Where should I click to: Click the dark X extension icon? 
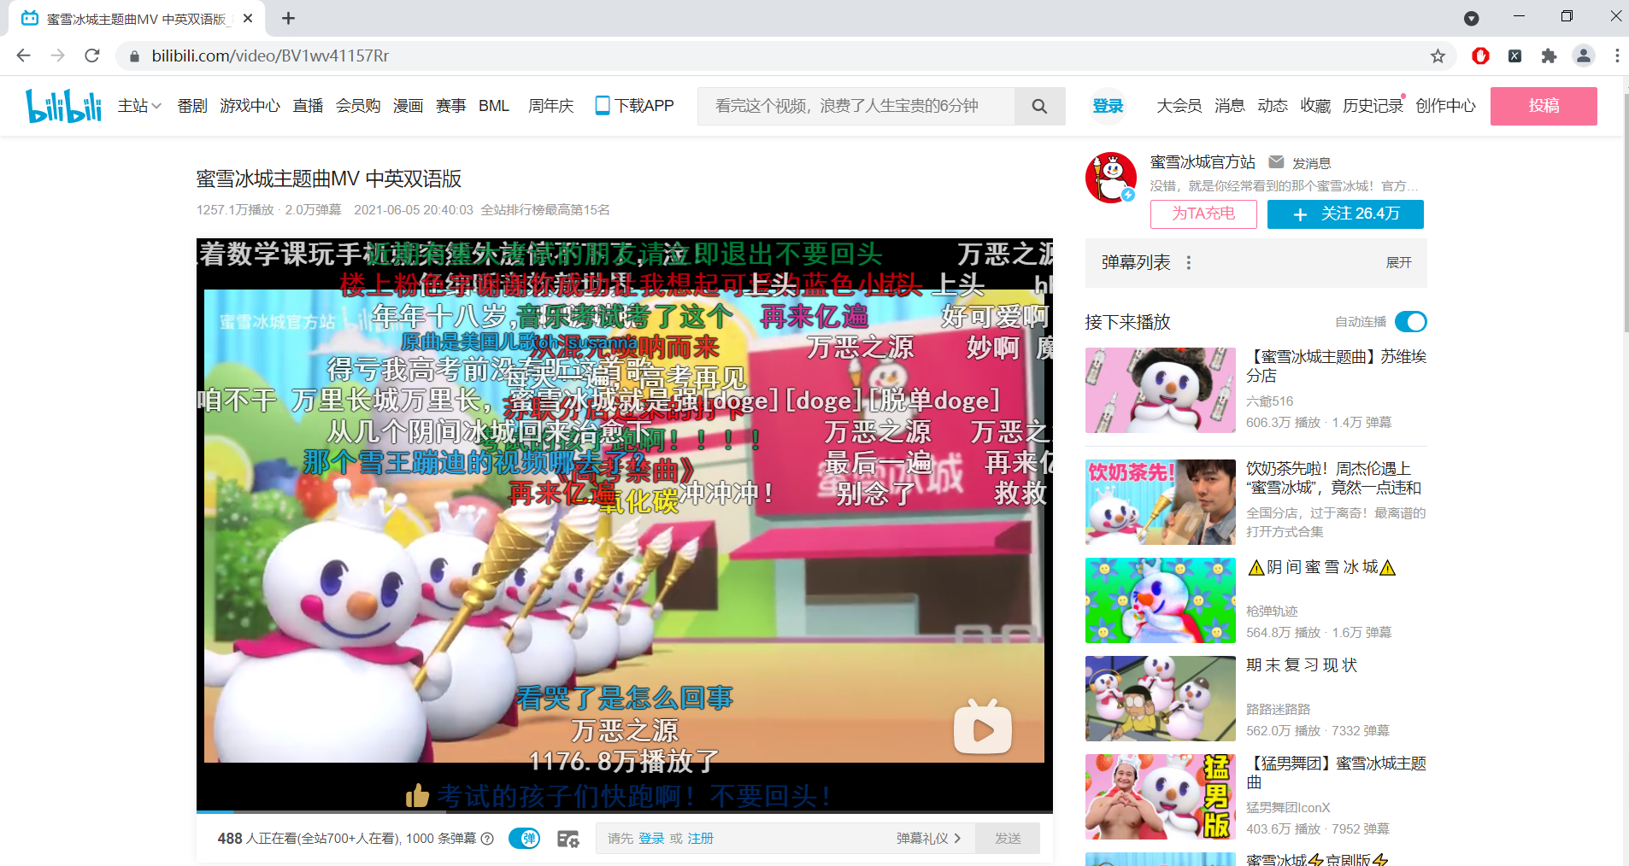(1514, 56)
